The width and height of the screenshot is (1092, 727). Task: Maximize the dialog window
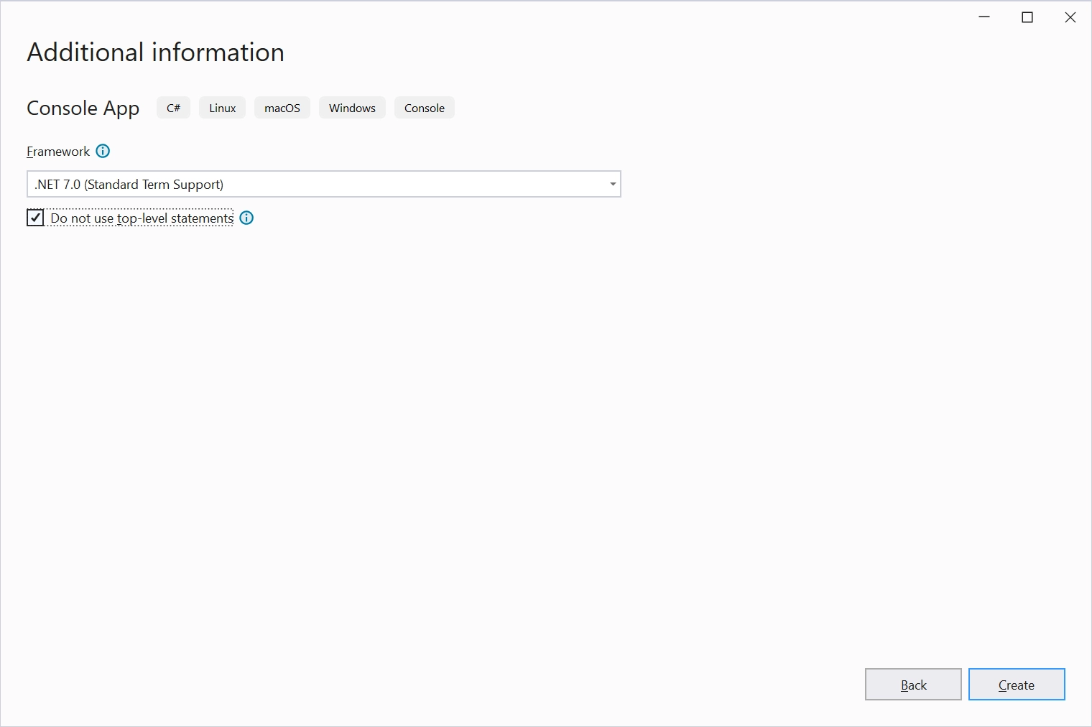coord(1027,17)
